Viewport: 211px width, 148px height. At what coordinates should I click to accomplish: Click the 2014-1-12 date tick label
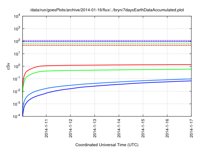coord(71,128)
